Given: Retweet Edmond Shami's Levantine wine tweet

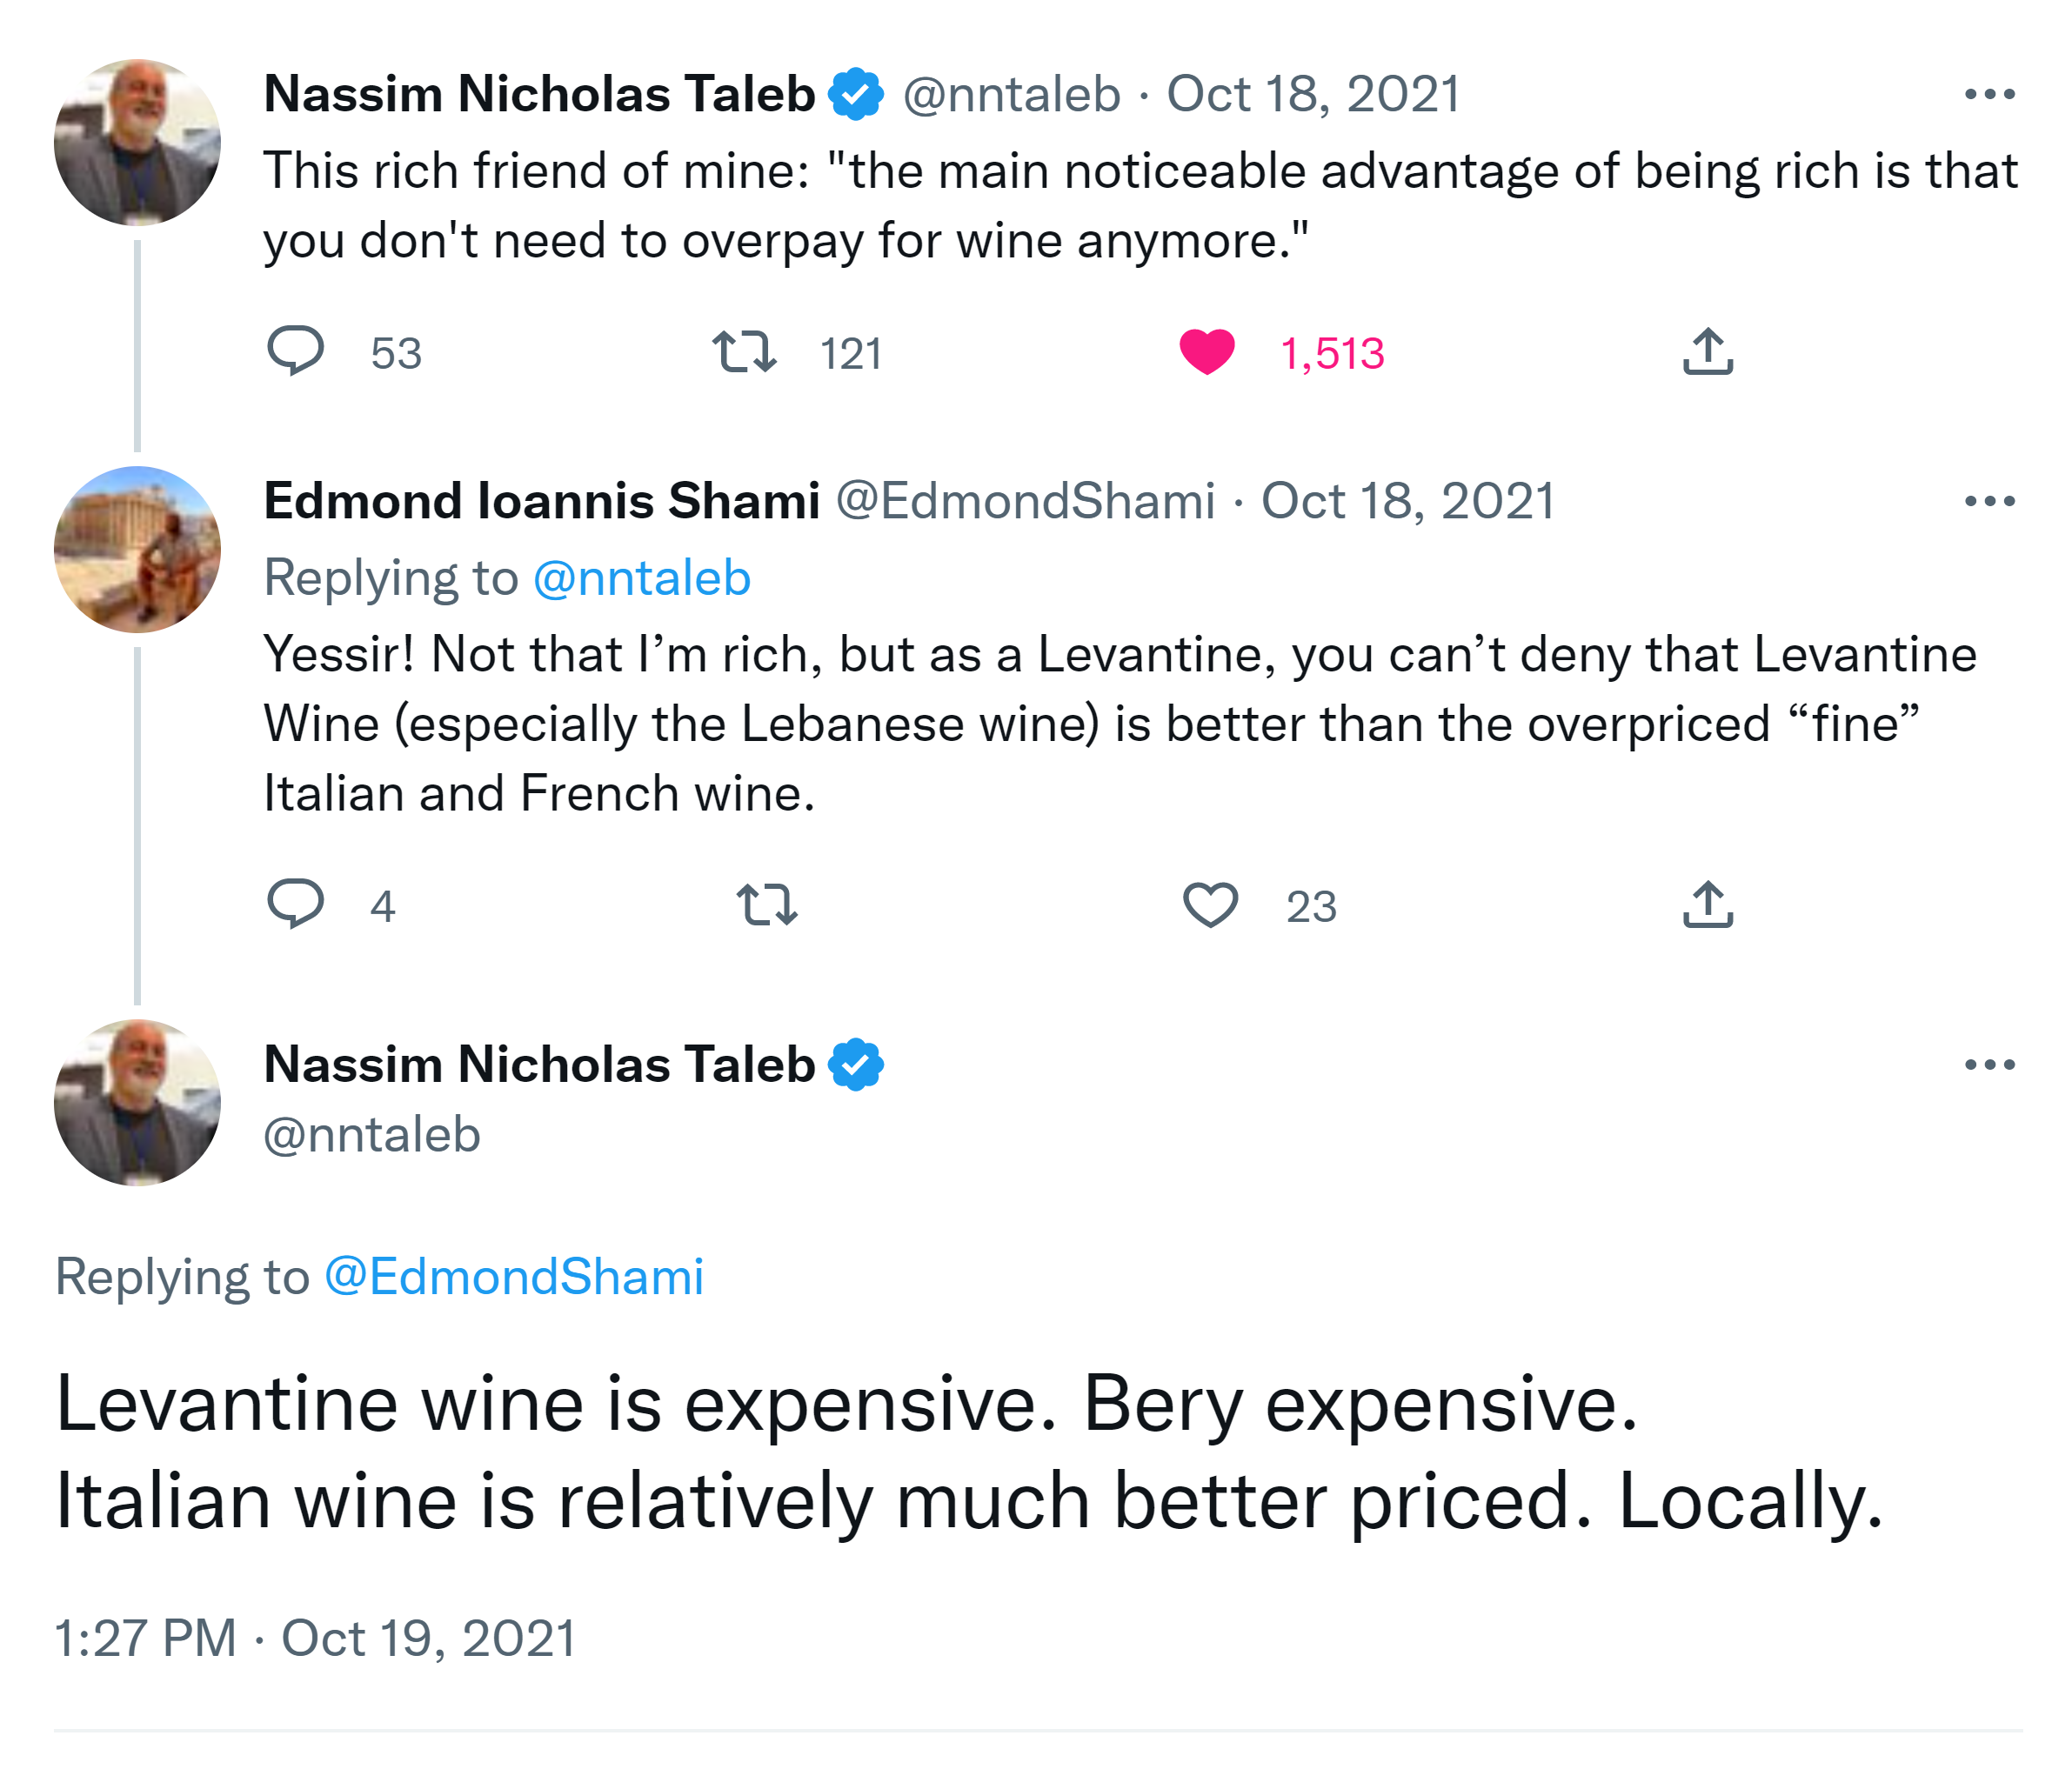Looking at the screenshot, I should tap(766, 904).
